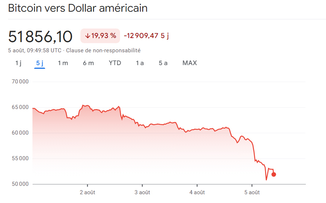Select the 1 j time range tab
The image size is (326, 203).
(x=18, y=63)
